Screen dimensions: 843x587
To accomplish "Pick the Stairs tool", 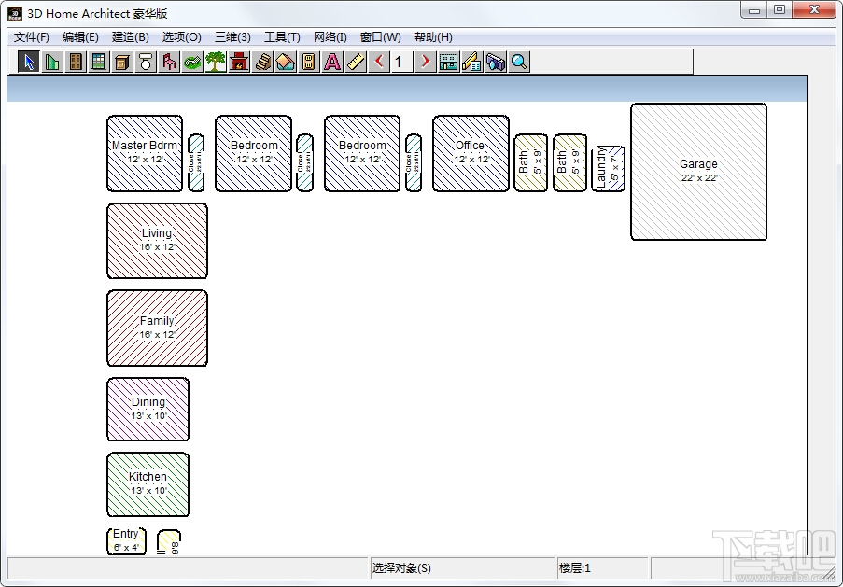I will pyautogui.click(x=262, y=62).
